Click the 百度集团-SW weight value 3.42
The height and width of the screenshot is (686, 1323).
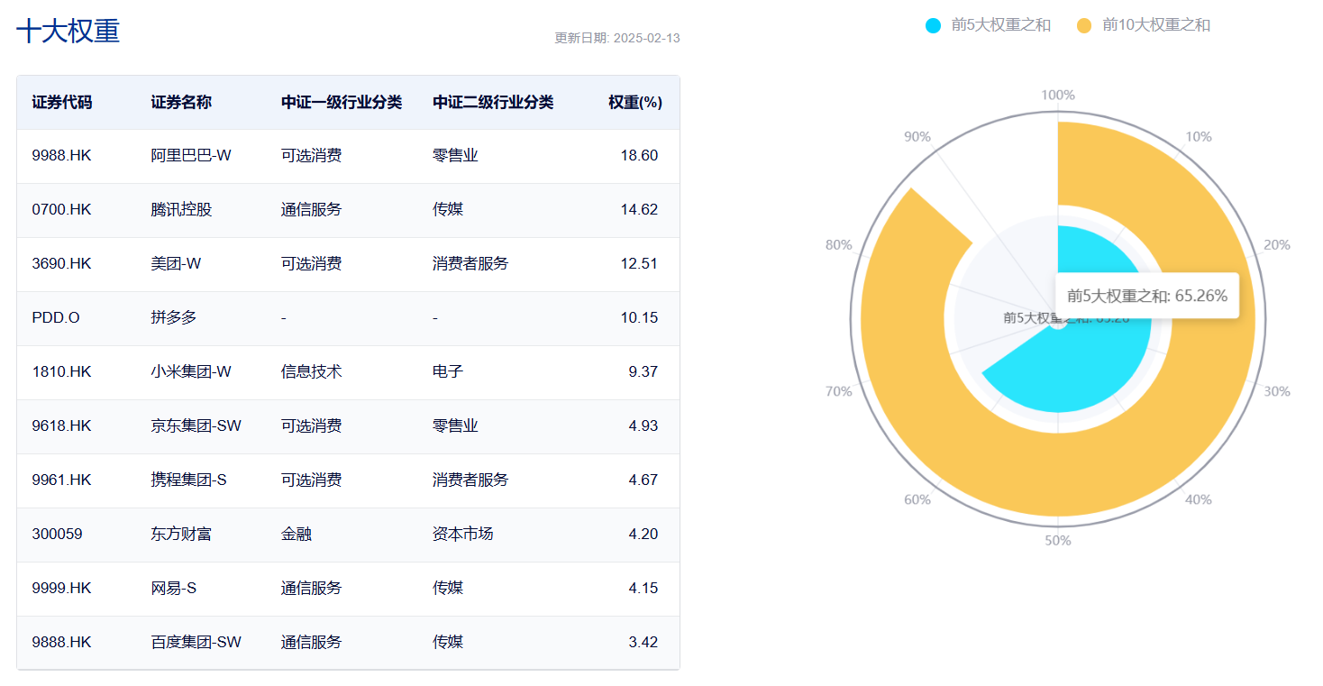pyautogui.click(x=643, y=642)
